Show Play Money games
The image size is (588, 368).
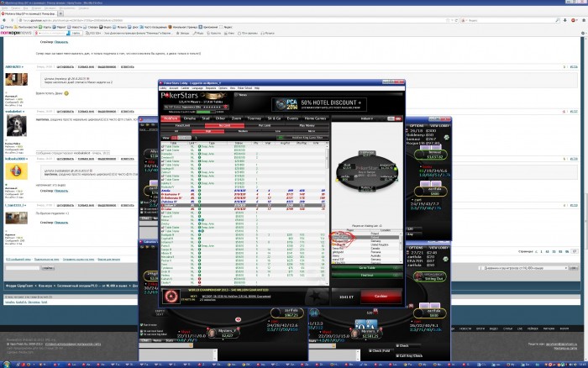307,125
